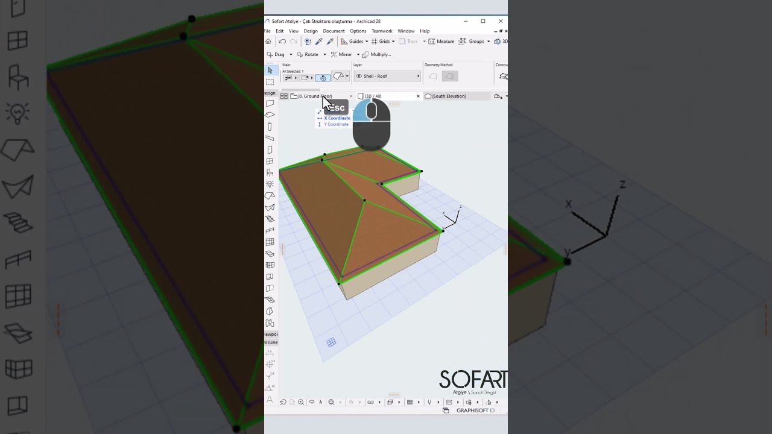Expand the shell tool type dropdown
The image size is (772, 434).
tap(347, 77)
